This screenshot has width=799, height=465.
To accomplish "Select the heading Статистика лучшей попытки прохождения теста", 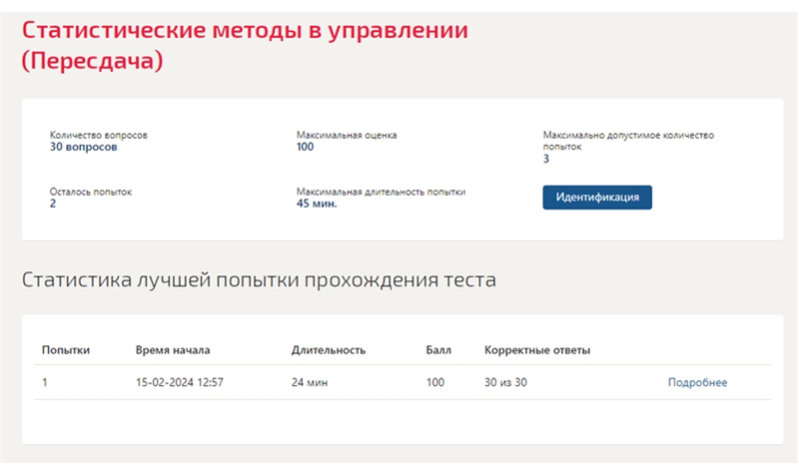I will coord(259,279).
